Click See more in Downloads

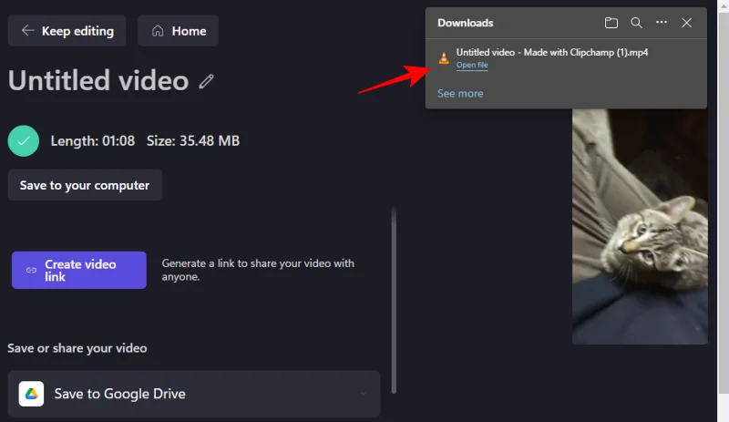tap(460, 94)
